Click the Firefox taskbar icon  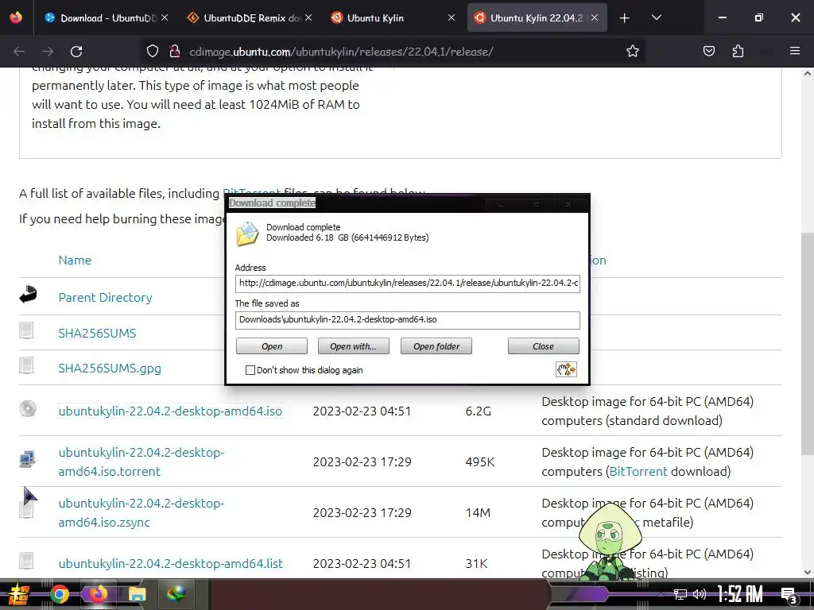(x=98, y=594)
